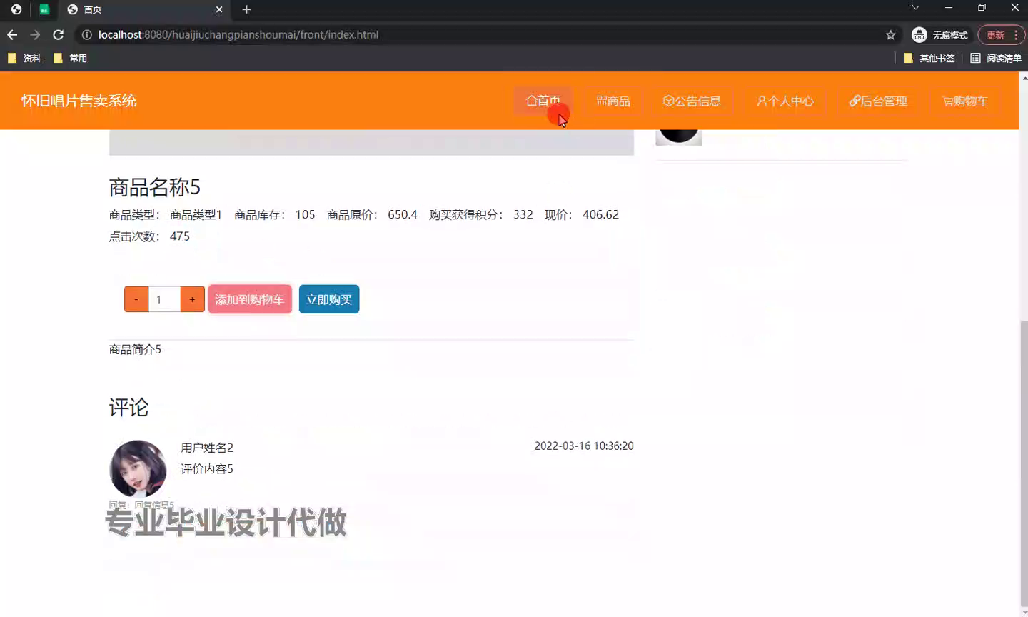Open 后台管理 in navigation bar
Viewport: 1028px width, 617px height.
click(x=878, y=101)
